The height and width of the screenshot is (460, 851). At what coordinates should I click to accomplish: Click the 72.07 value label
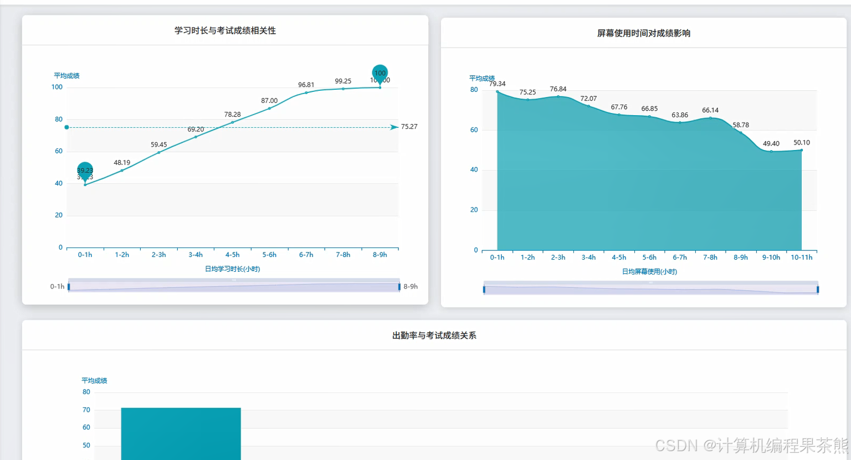(x=589, y=99)
